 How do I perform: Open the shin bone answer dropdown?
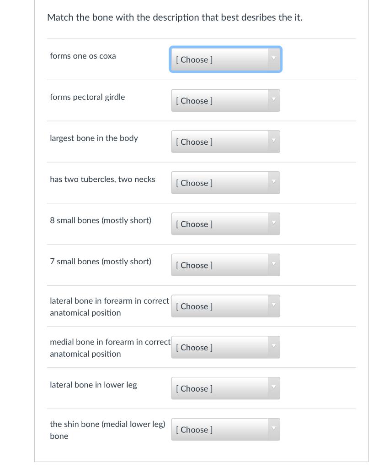[x=225, y=430]
